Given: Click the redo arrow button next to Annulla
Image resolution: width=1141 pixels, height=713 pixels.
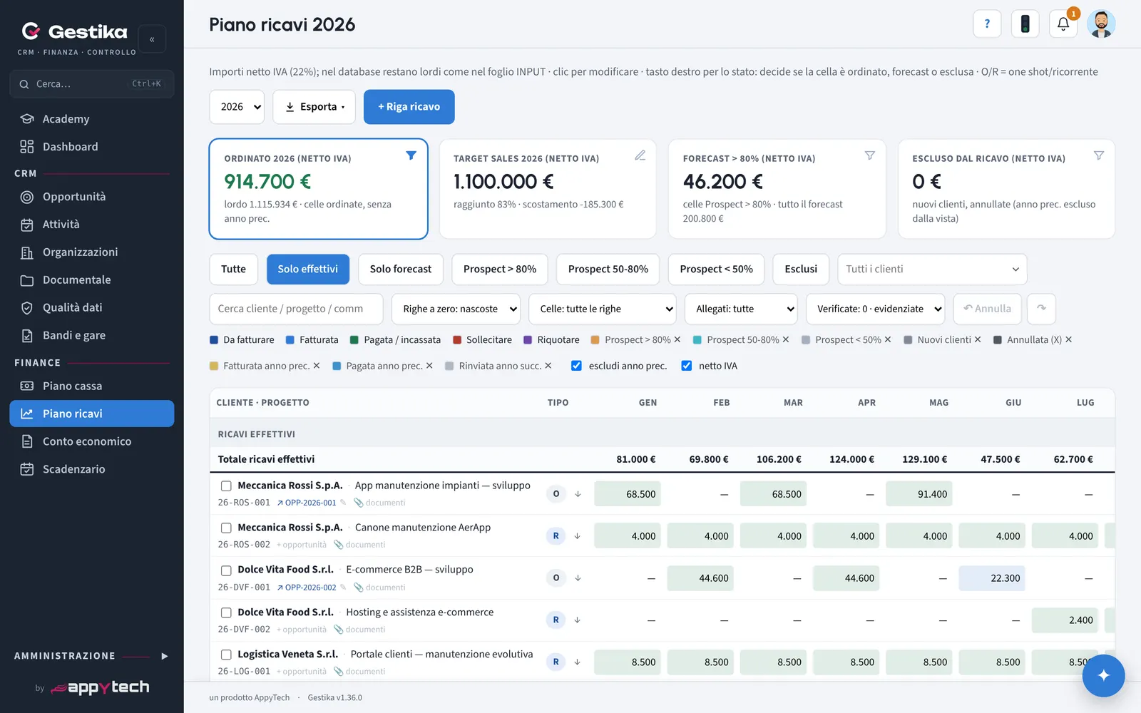Looking at the screenshot, I should pyautogui.click(x=1041, y=309).
